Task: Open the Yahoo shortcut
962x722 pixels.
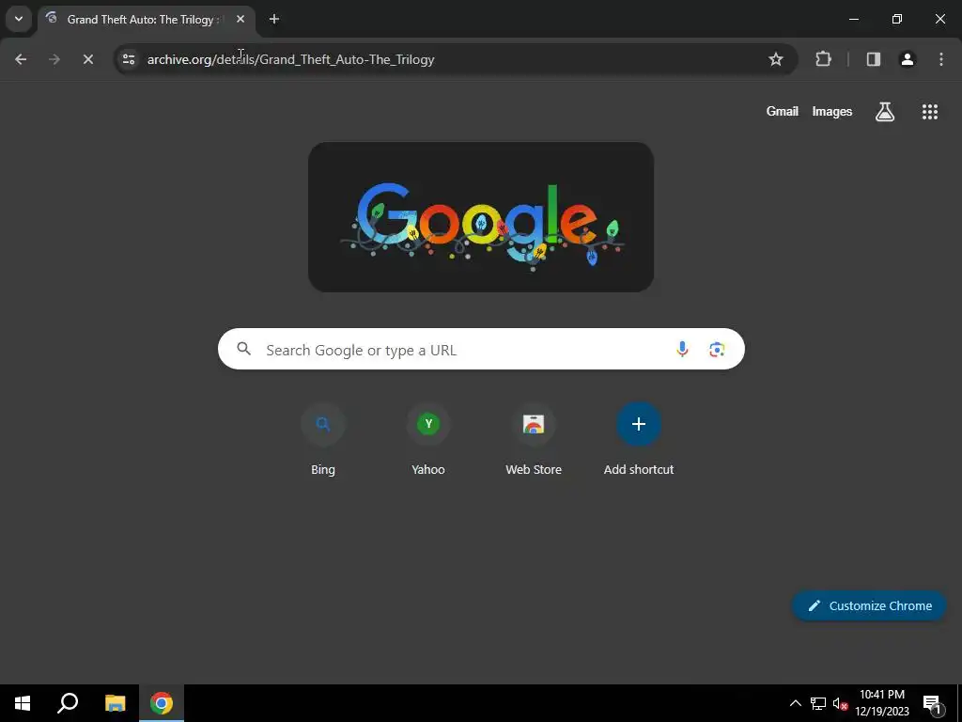Action: 428,440
